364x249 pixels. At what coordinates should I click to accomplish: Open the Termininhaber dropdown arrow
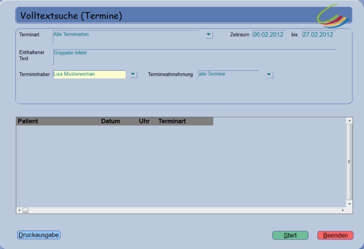click(x=133, y=74)
